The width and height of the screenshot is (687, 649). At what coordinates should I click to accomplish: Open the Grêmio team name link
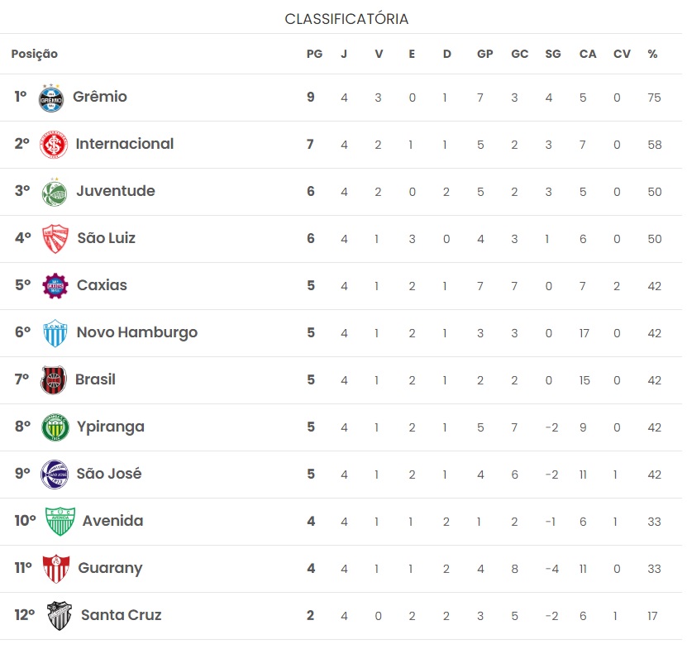pos(100,97)
